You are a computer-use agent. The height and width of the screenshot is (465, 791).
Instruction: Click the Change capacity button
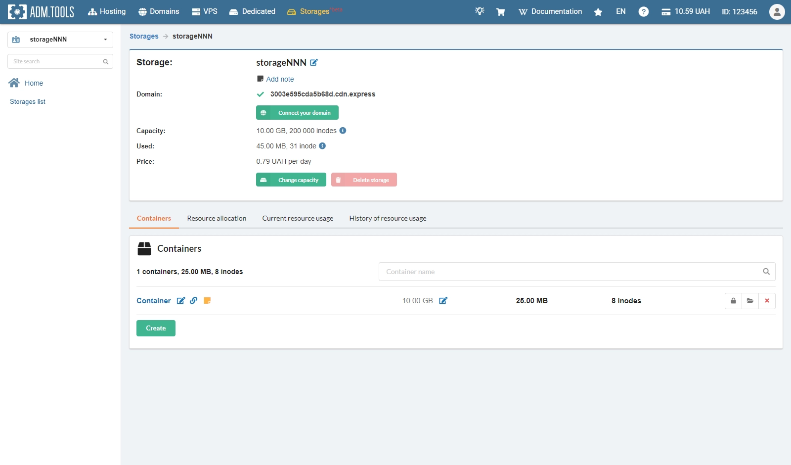(x=291, y=180)
